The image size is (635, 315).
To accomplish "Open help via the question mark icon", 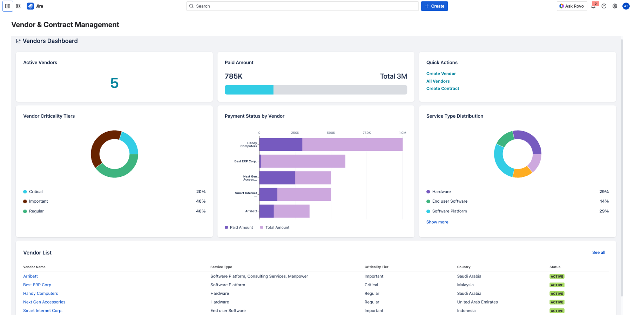I will [x=604, y=6].
